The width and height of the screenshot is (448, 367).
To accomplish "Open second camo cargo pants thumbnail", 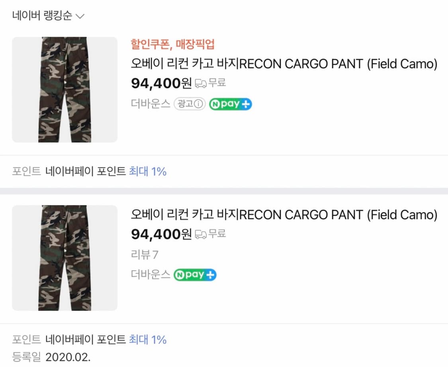I will click(x=65, y=258).
